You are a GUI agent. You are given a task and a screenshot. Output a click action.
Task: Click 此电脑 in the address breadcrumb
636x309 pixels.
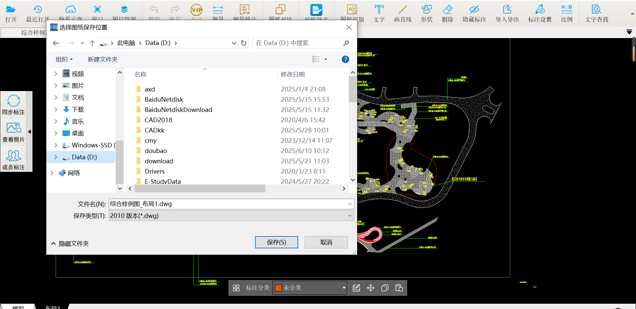coord(126,43)
